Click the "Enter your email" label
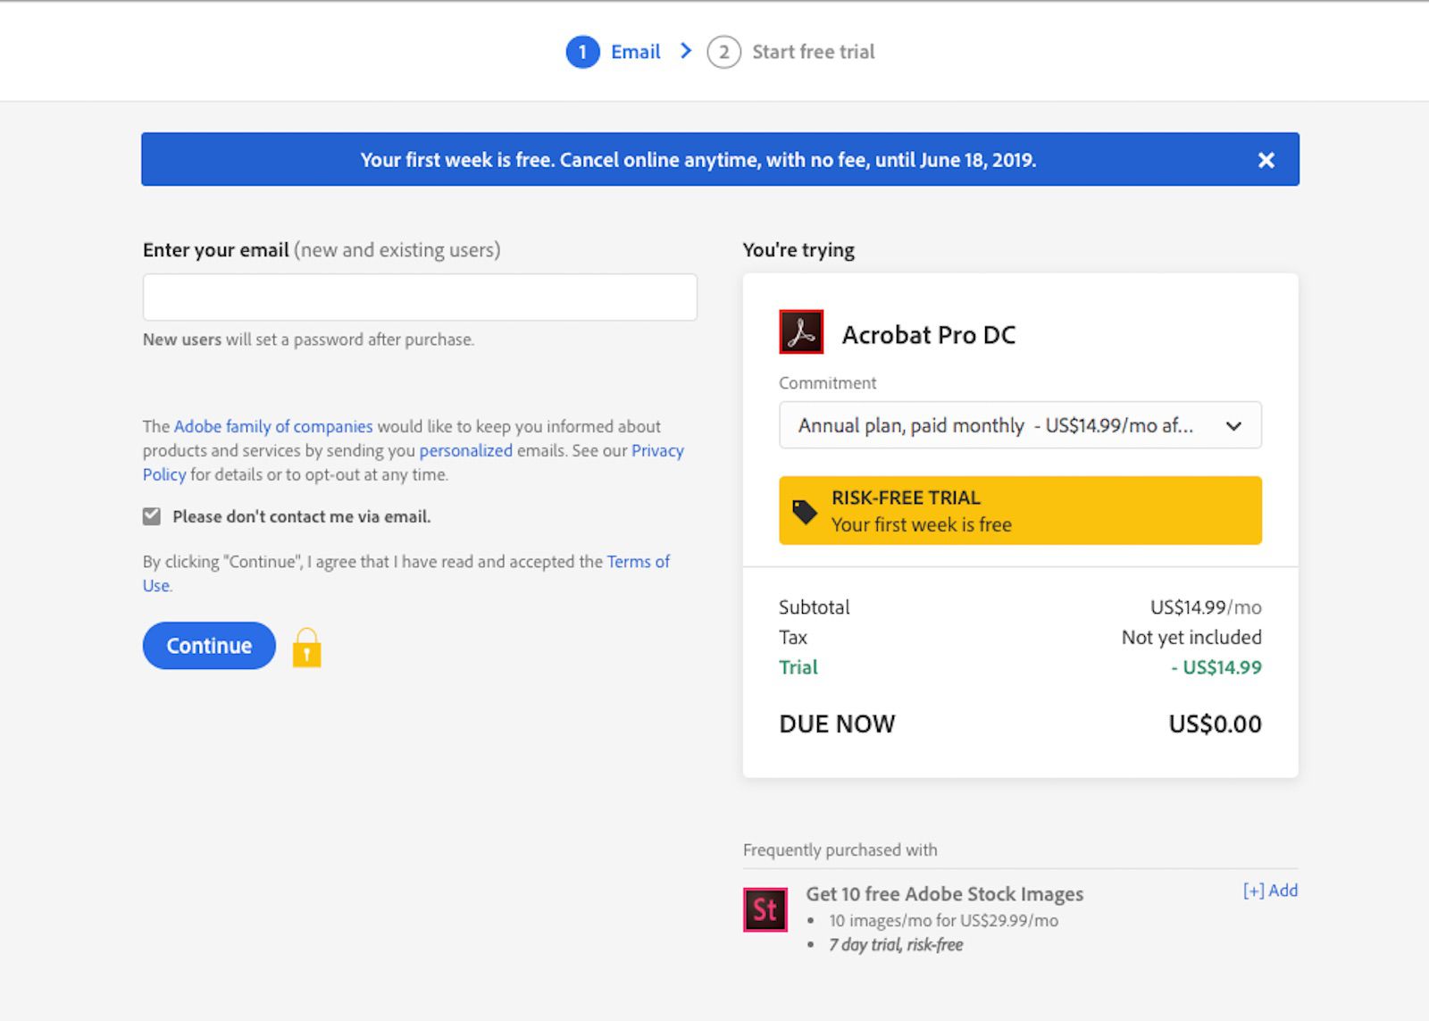This screenshot has height=1021, width=1429. point(215,250)
